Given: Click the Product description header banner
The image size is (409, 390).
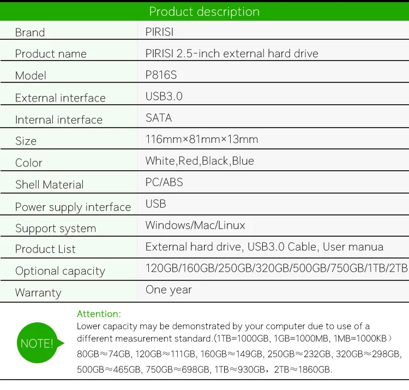Looking at the screenshot, I should point(204,11).
